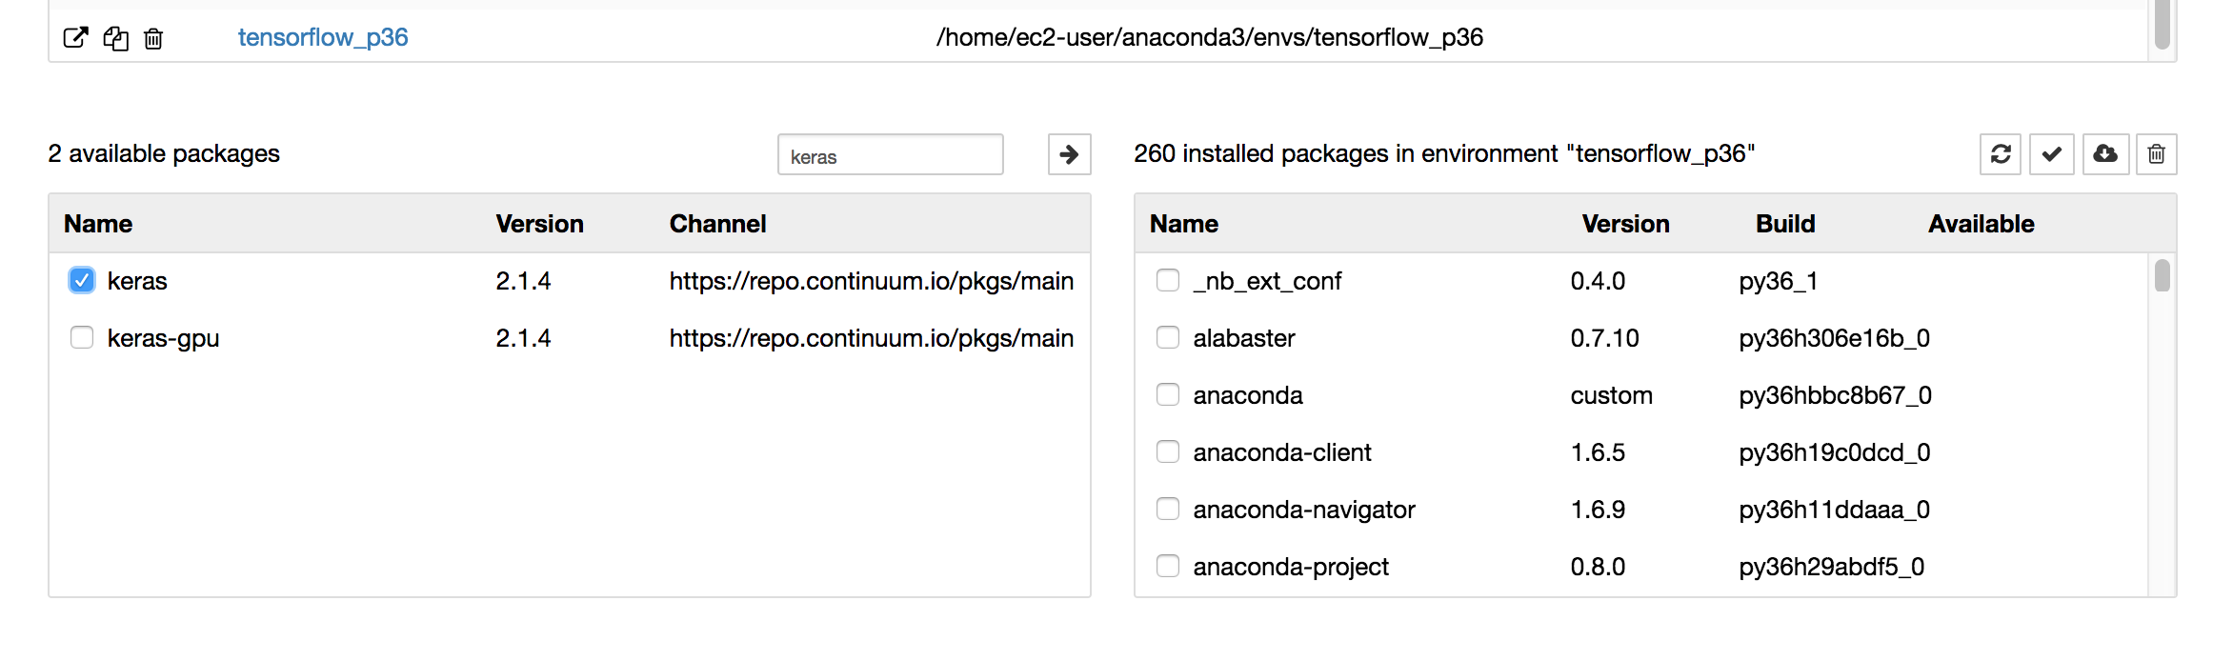Sort installed packages by the Name column

(x=1182, y=223)
